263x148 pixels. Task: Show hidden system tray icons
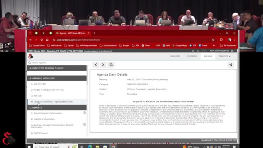[204, 147]
